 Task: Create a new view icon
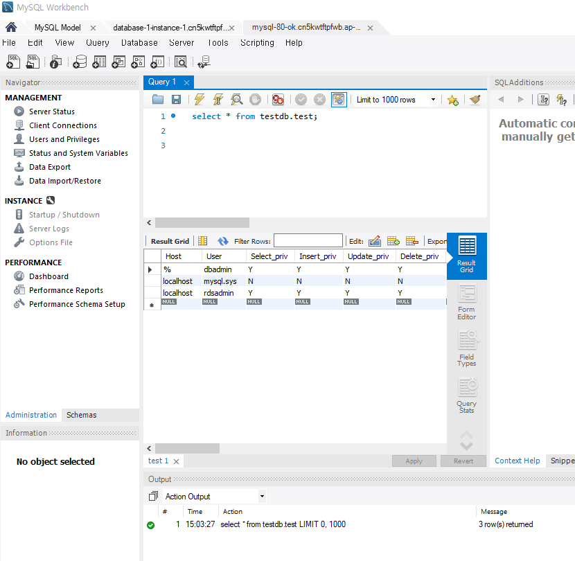[118, 62]
